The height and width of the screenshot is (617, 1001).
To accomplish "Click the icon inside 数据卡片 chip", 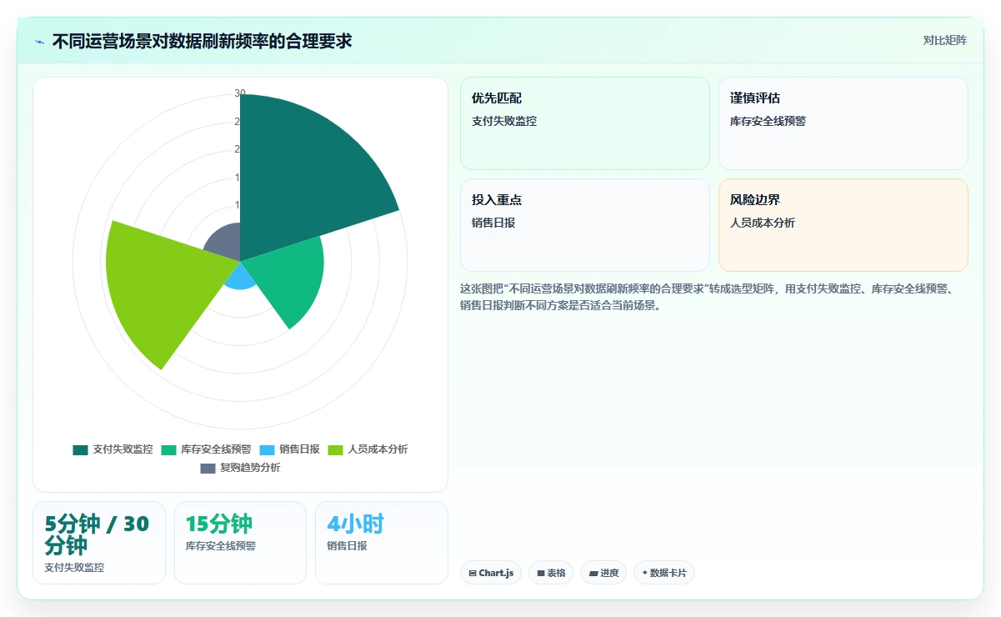I will (x=645, y=573).
